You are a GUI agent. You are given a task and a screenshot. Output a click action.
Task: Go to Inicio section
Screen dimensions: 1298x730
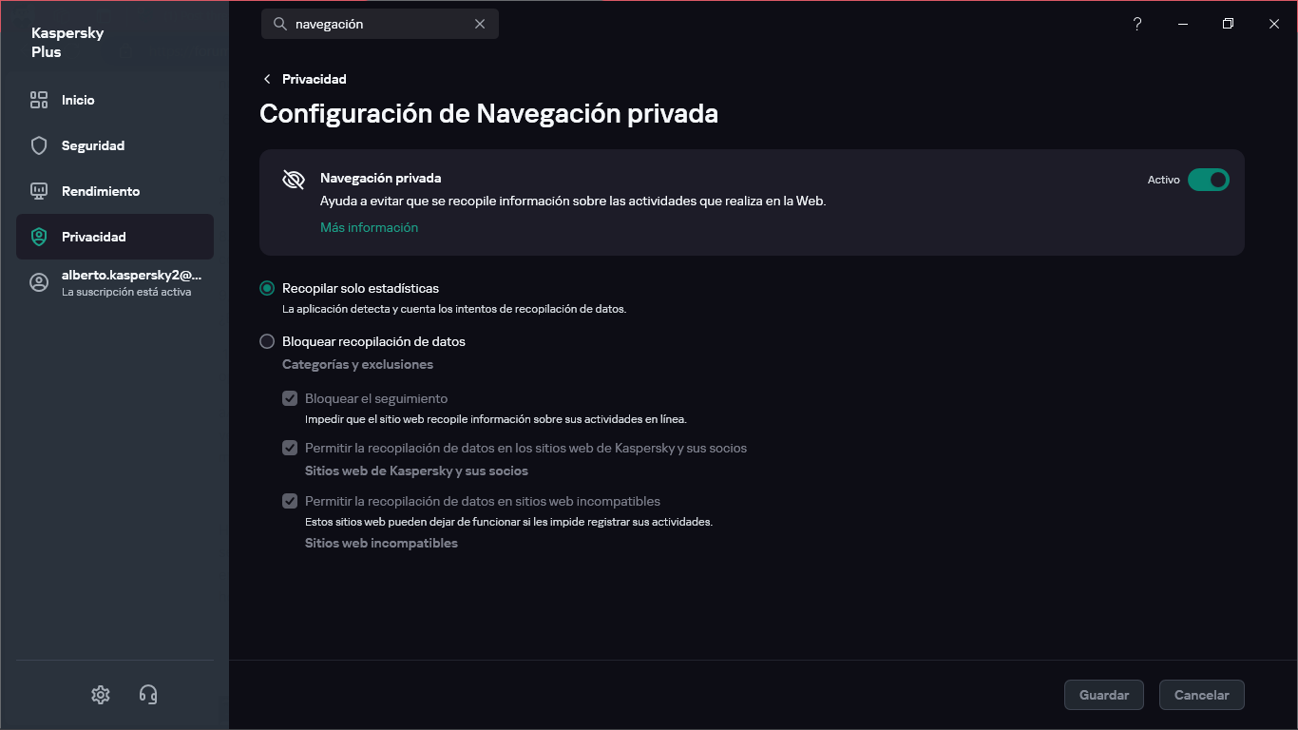[x=115, y=100]
